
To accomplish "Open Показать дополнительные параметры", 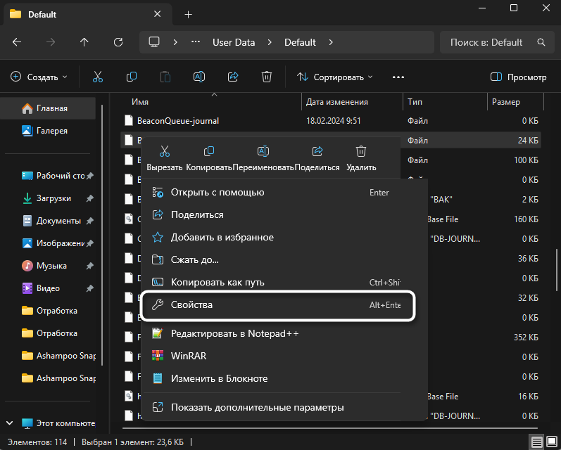I will click(x=257, y=407).
